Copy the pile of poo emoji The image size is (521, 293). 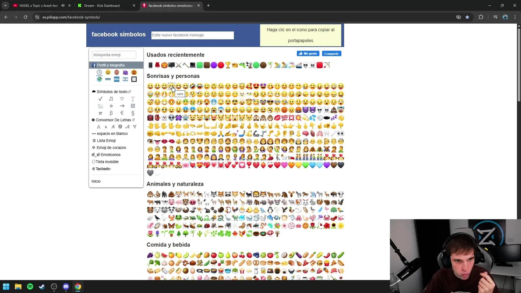click(333, 110)
